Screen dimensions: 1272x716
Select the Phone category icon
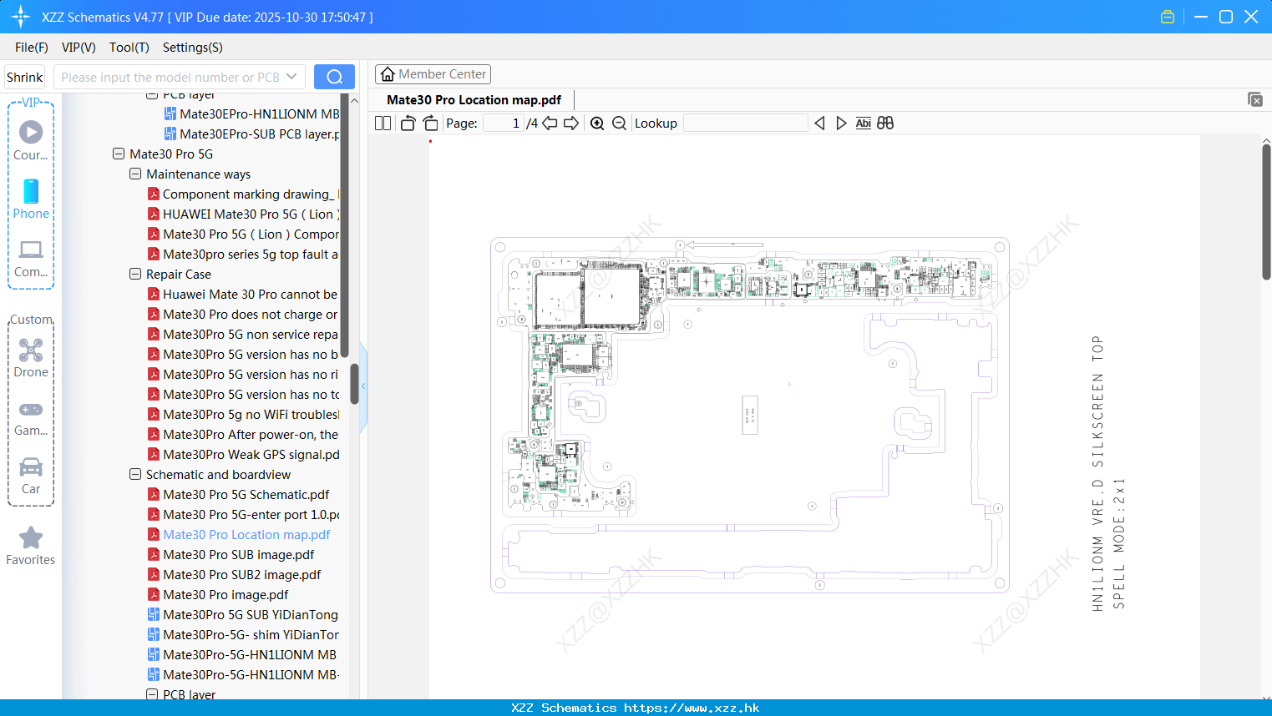click(x=31, y=199)
